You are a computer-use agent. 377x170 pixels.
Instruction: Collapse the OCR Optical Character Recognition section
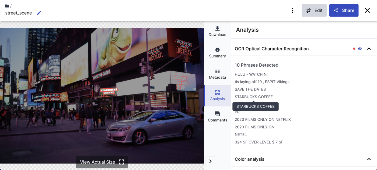(x=369, y=49)
